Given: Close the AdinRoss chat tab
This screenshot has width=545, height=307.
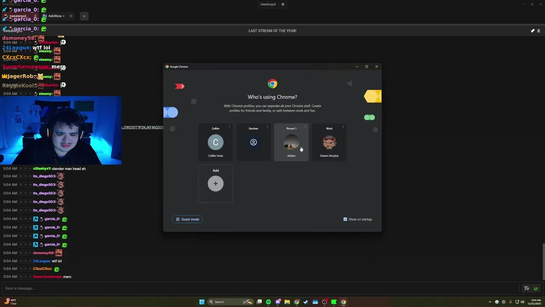Looking at the screenshot, I should [71, 16].
